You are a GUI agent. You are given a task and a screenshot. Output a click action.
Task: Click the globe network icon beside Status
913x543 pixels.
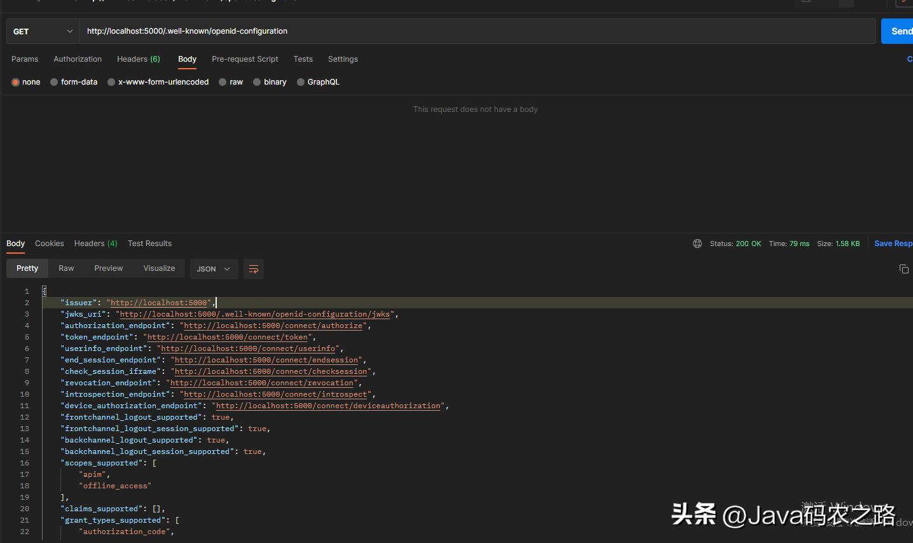pos(697,244)
